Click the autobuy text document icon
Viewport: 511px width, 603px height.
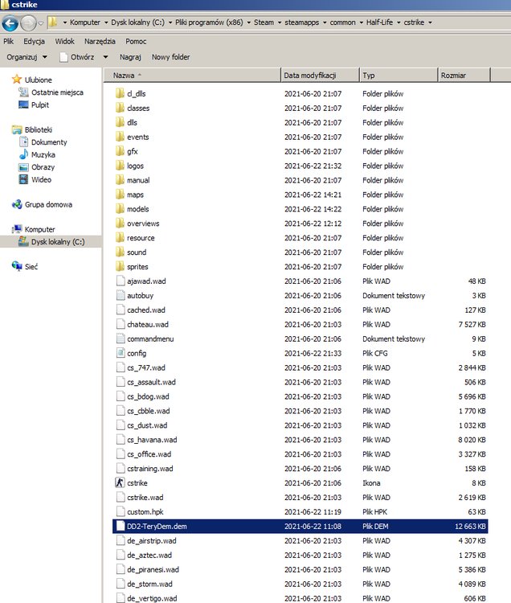pyautogui.click(x=121, y=295)
